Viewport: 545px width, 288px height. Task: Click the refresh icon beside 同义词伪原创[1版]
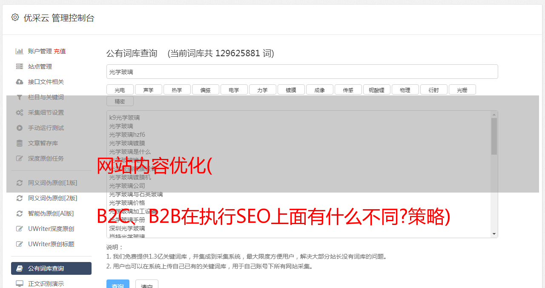[19, 183]
